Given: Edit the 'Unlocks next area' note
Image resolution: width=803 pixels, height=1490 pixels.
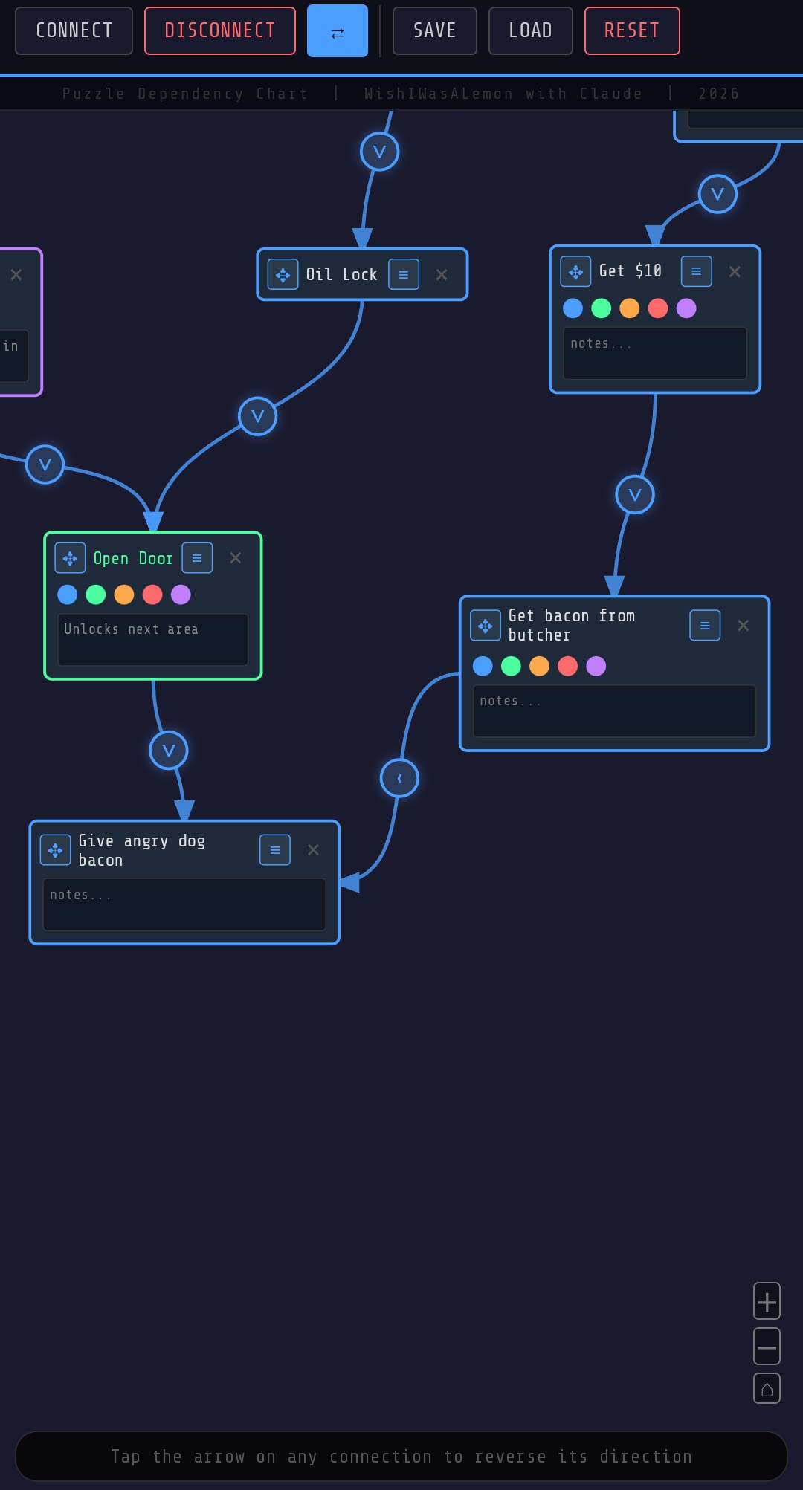Looking at the screenshot, I should tap(153, 640).
